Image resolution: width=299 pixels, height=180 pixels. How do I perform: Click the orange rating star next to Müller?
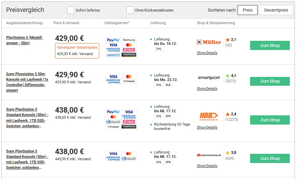click(x=228, y=40)
